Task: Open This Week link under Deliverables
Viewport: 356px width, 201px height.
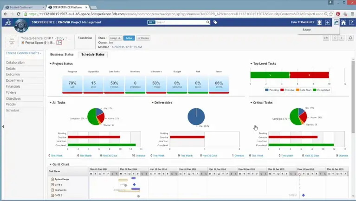Action: tap(158, 156)
